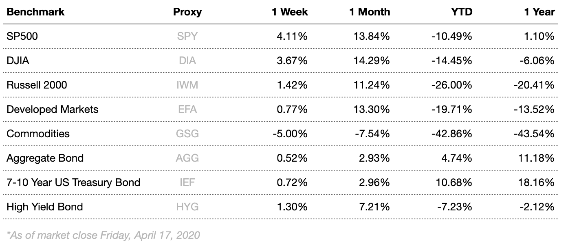Screen dimensions: 568x251
Task: Select the IWM ticker symbol
Action: (187, 85)
